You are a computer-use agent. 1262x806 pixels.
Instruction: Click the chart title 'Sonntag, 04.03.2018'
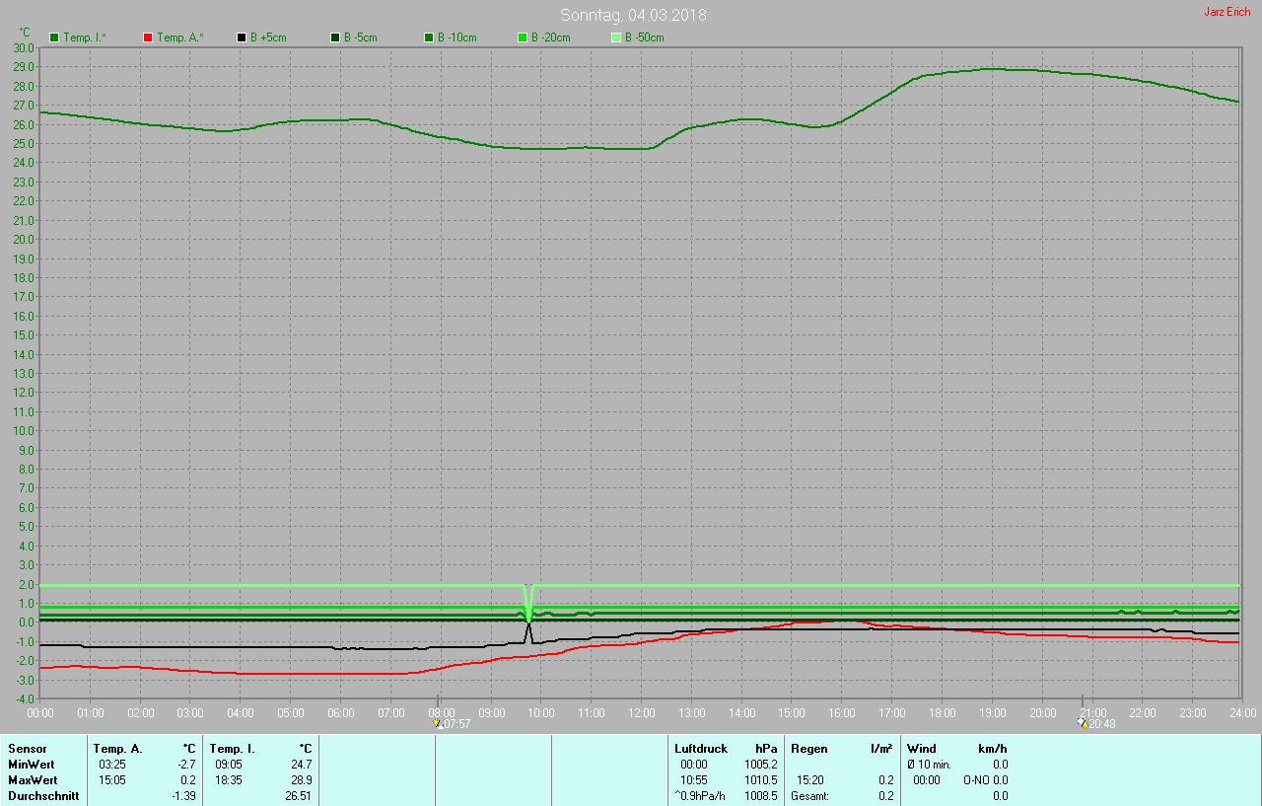633,15
